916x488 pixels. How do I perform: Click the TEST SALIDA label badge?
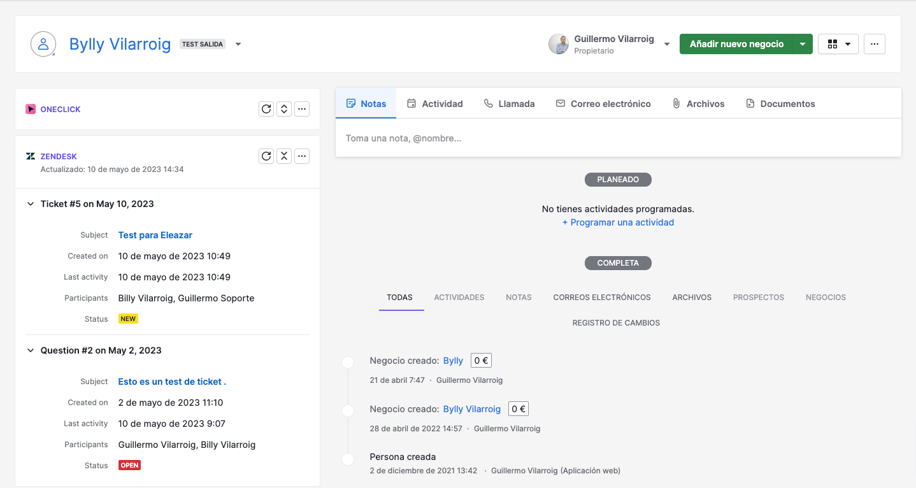coord(203,45)
